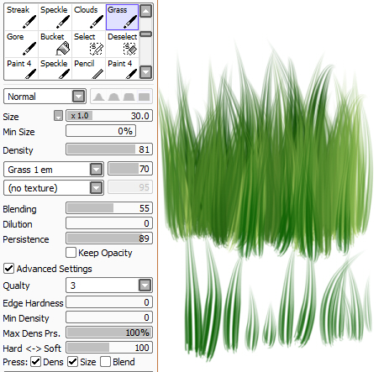Select the Gore brush tool
The width and height of the screenshot is (384, 372).
click(21, 44)
